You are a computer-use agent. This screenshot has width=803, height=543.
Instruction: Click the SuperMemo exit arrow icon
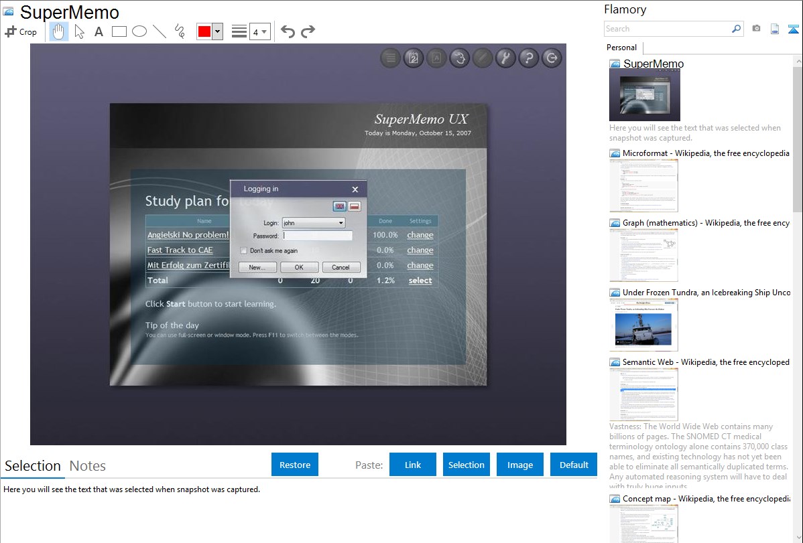point(552,58)
